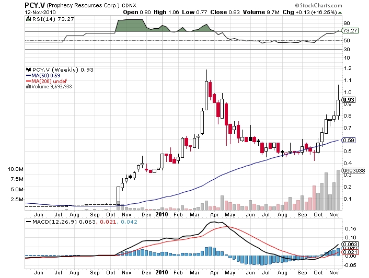Click the RSI indicator mountain icon

[28, 19]
